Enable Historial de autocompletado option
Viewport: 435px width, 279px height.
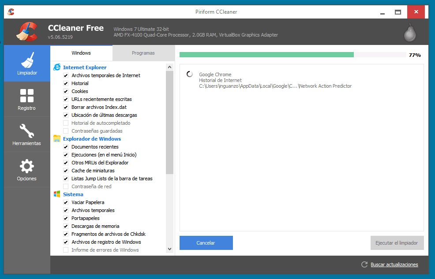click(65, 123)
